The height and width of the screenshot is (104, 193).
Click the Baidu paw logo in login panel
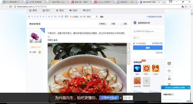pos(135,23)
